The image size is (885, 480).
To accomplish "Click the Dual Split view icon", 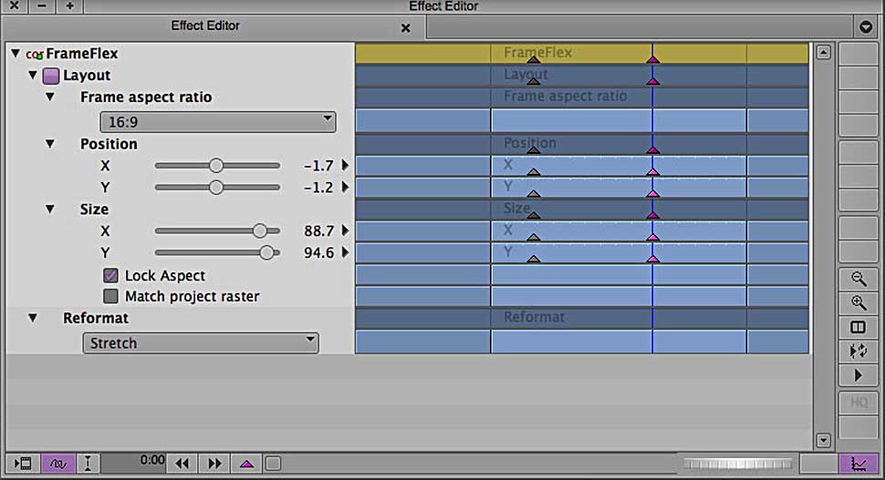I will point(858,327).
